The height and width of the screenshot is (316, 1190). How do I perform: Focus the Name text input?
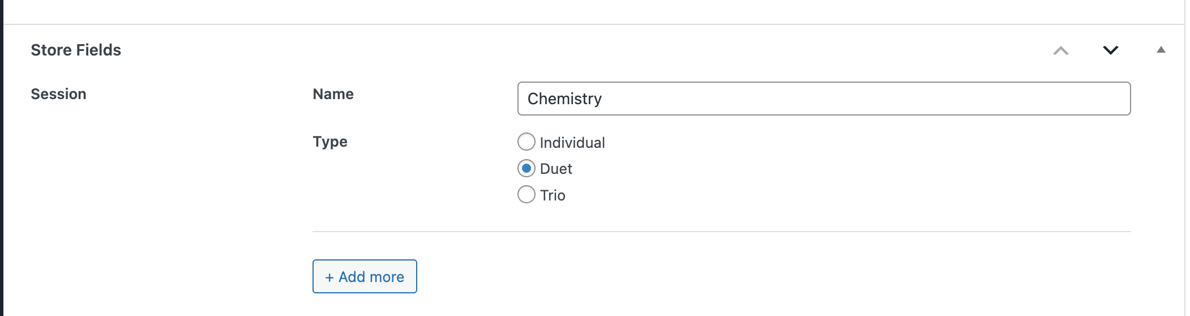pos(824,99)
